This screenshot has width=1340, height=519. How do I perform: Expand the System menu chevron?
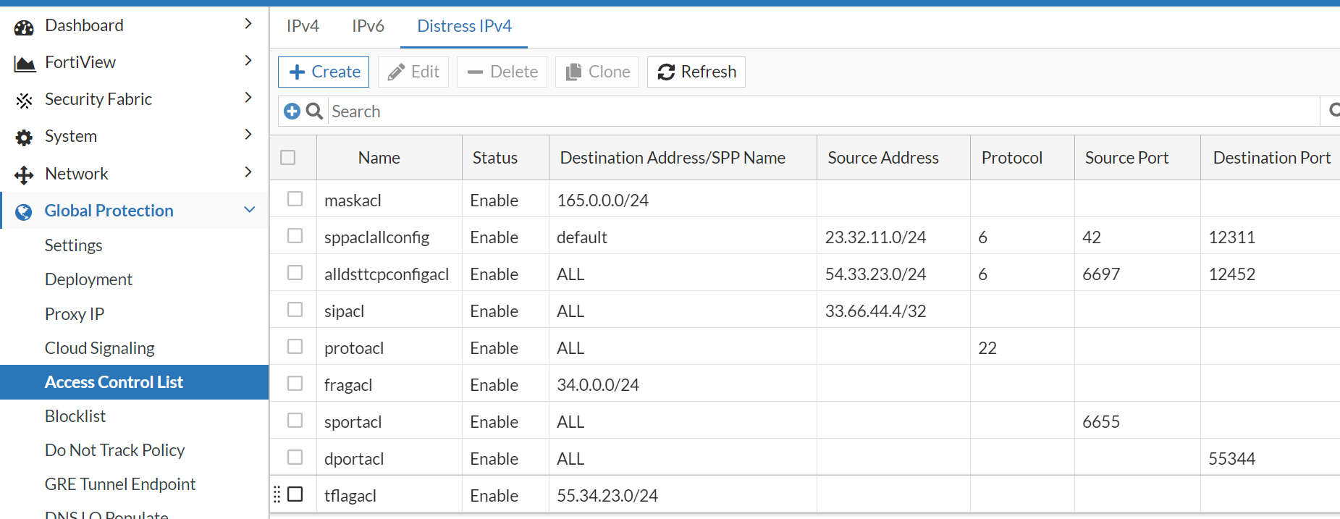248,135
